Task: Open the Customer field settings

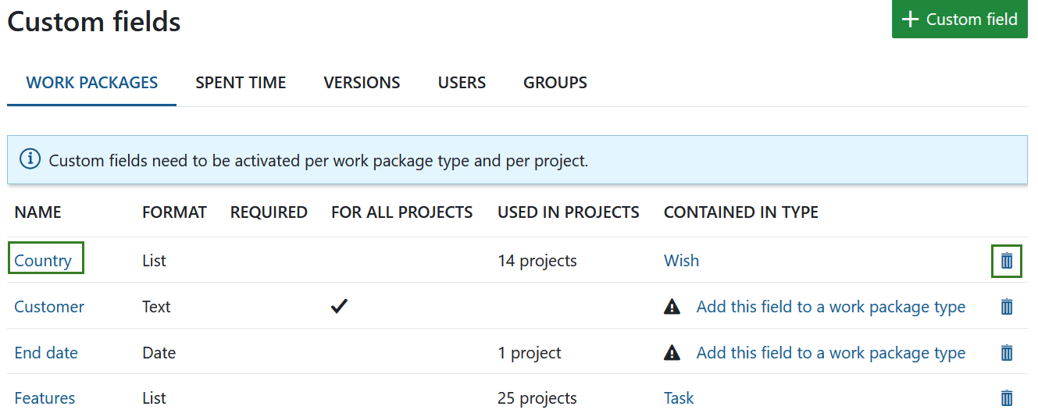Action: pyautogui.click(x=49, y=307)
